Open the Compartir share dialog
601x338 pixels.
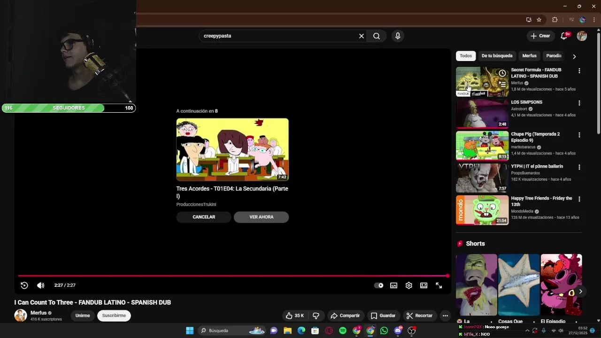[x=345, y=315]
